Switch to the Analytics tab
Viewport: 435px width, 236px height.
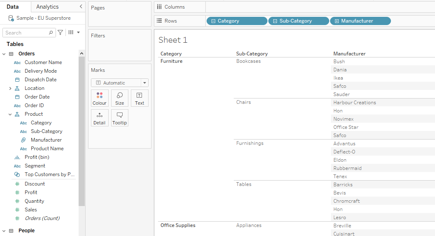pos(47,7)
